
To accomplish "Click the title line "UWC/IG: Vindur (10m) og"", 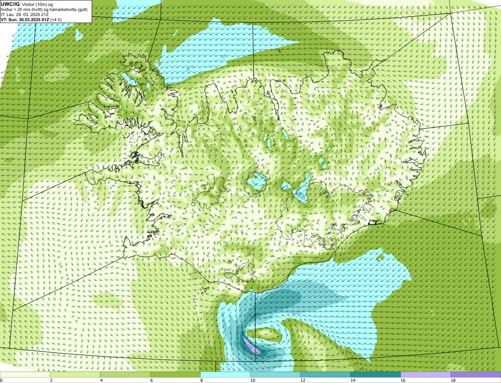I will point(27,4).
